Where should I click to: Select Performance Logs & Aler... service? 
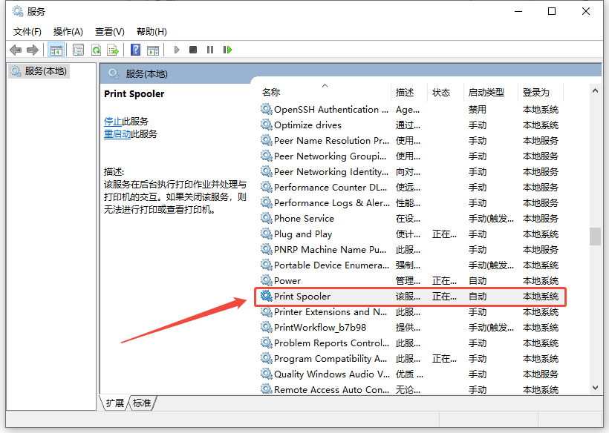pyautogui.click(x=410, y=203)
